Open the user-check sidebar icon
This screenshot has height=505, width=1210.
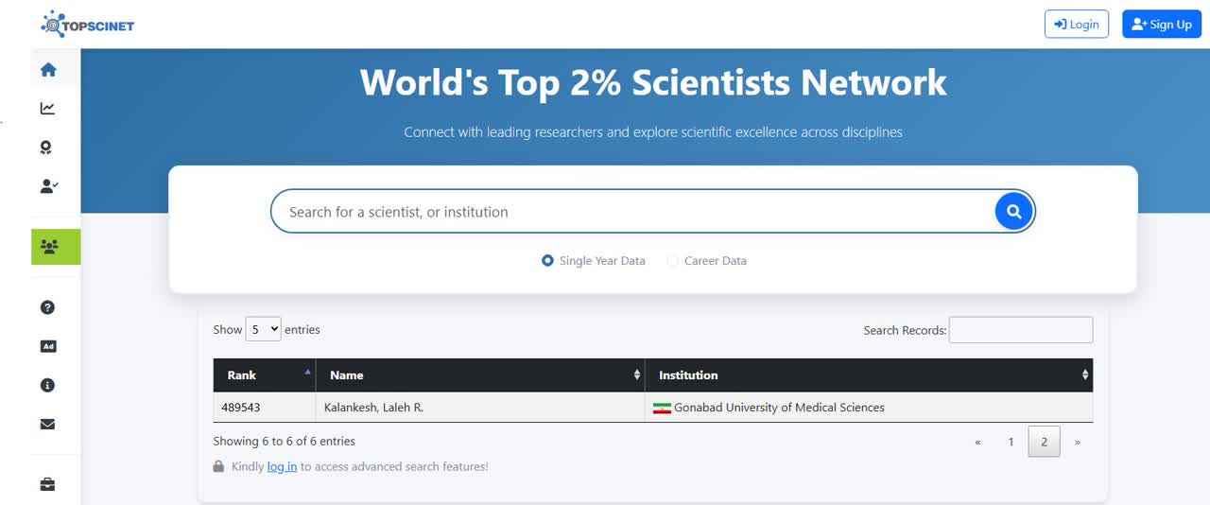(x=48, y=186)
